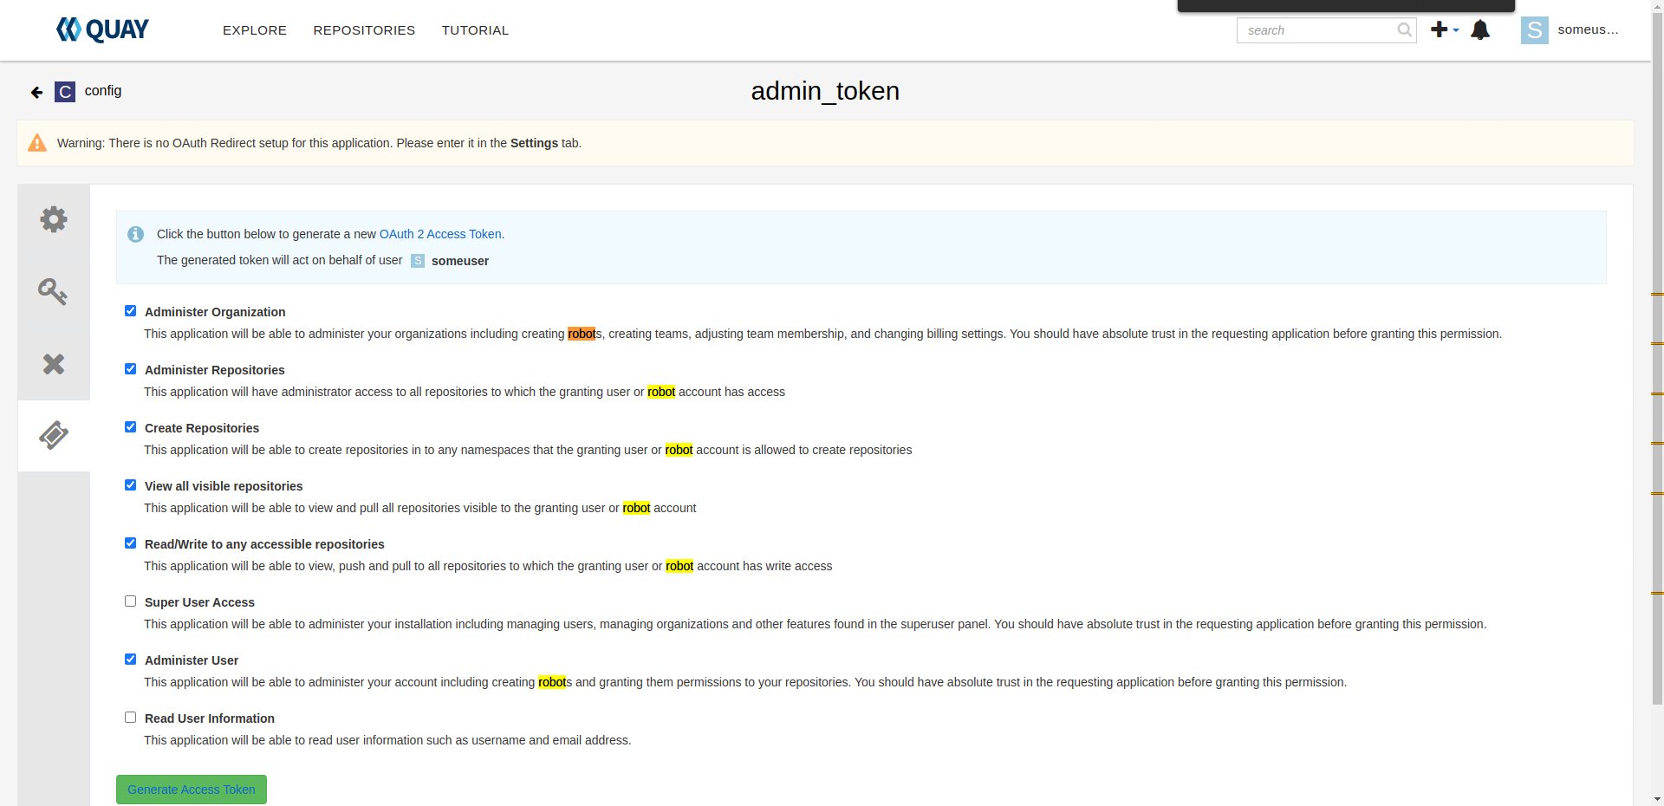Screen dimensions: 1664x806
Task: Enable Super User Access permission
Action: pyautogui.click(x=130, y=601)
